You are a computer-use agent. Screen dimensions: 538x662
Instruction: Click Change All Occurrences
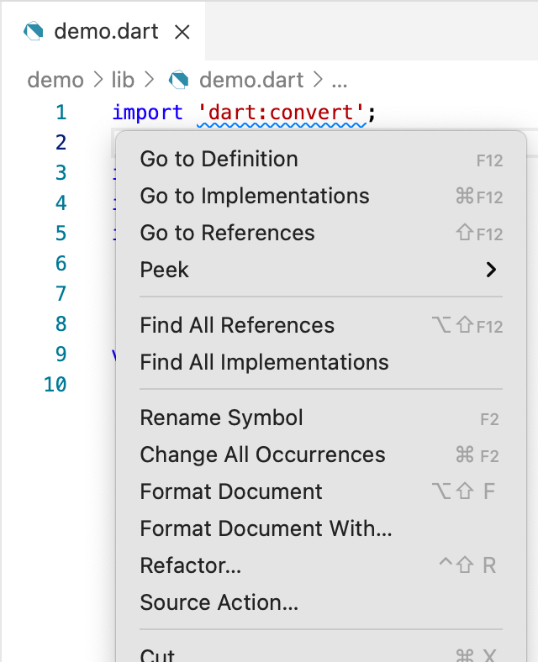(262, 454)
